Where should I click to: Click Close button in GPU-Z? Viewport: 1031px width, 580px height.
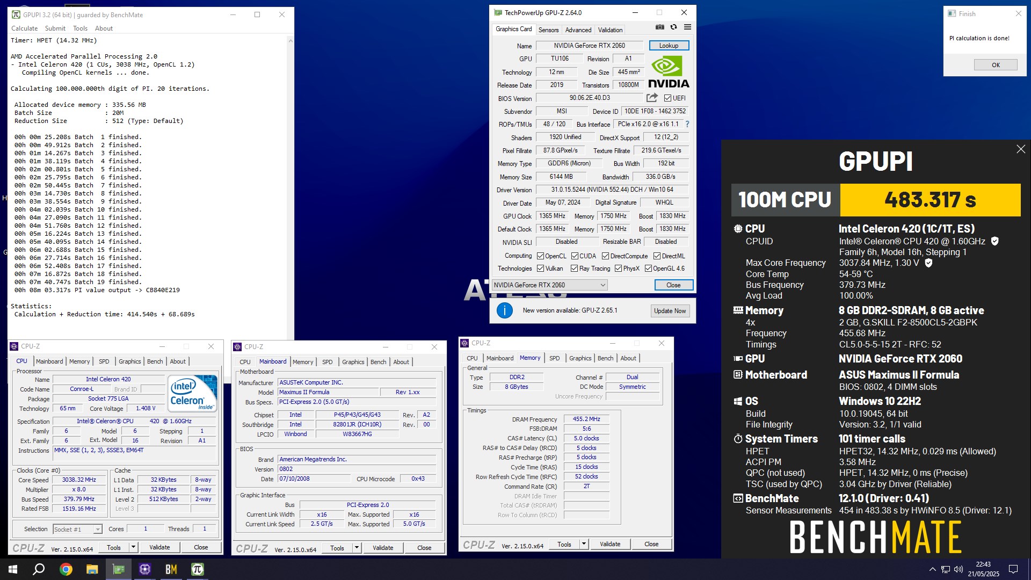673,285
